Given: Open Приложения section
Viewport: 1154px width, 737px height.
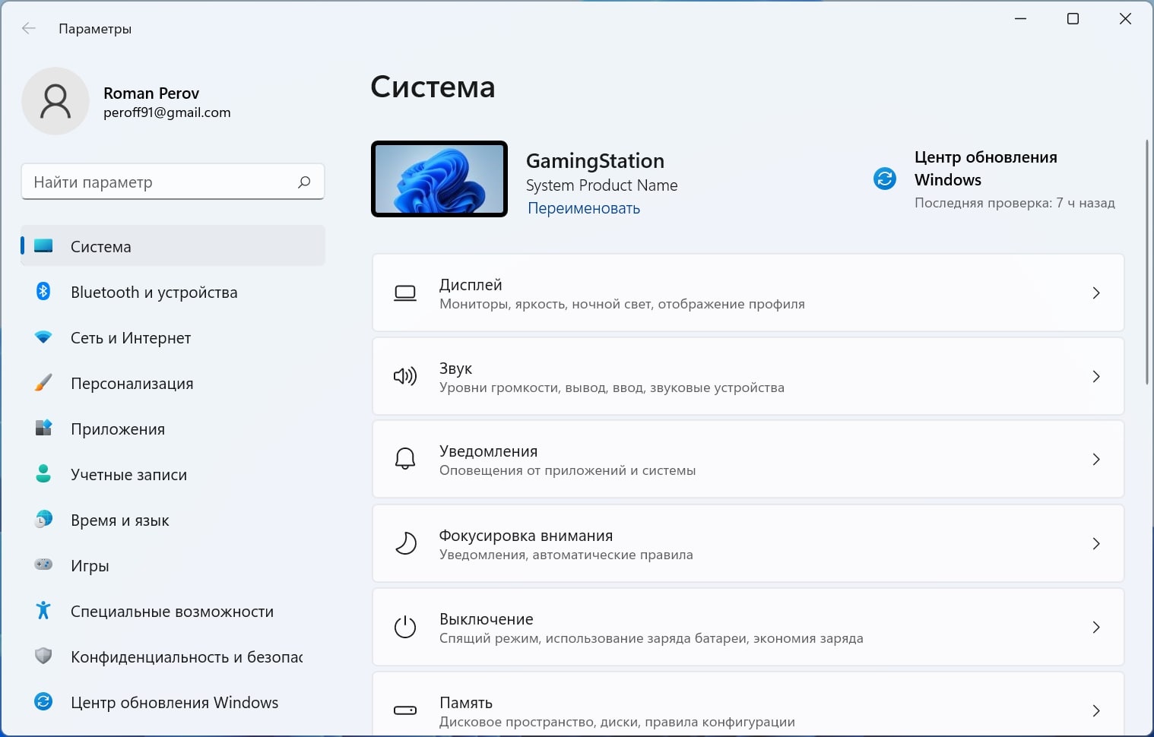Looking at the screenshot, I should pos(173,429).
